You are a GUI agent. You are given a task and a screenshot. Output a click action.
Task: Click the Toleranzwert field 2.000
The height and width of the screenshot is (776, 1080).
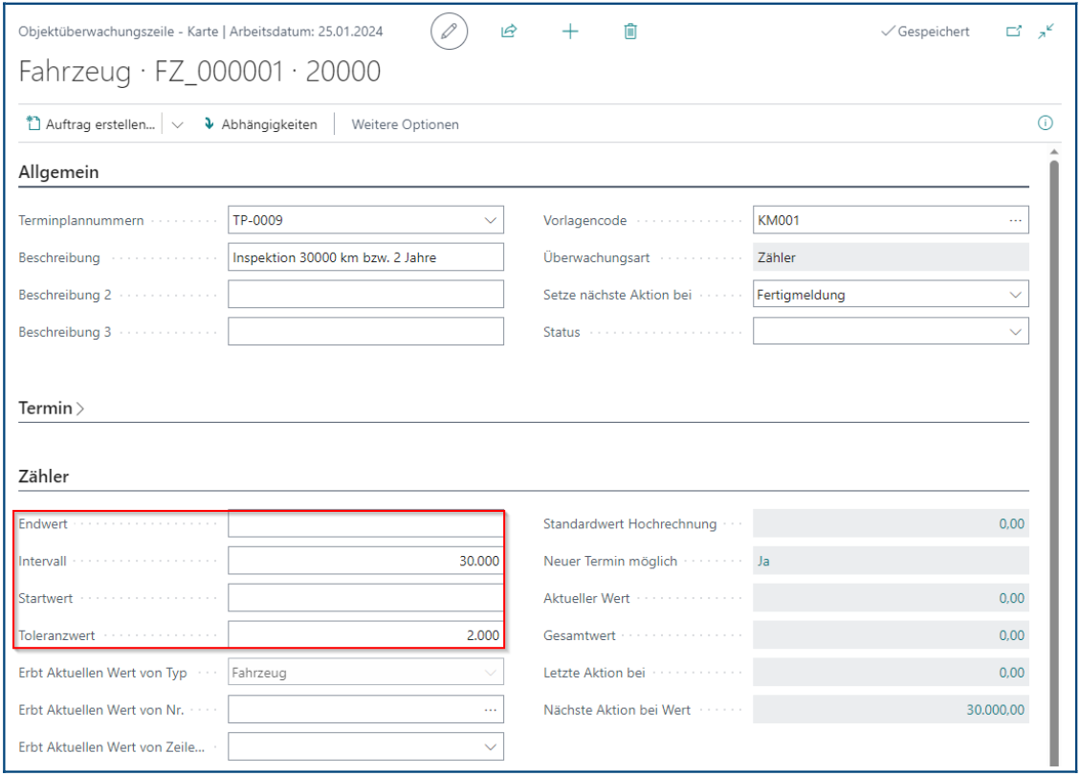pyautogui.click(x=365, y=635)
